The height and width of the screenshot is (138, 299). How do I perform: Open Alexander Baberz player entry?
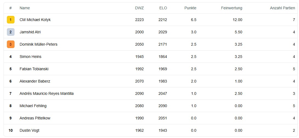click(x=35, y=81)
